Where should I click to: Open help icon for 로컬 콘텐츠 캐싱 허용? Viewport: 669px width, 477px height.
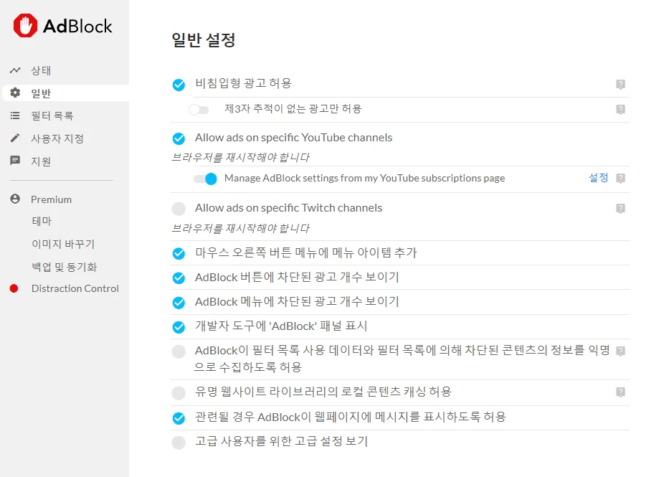point(620,392)
